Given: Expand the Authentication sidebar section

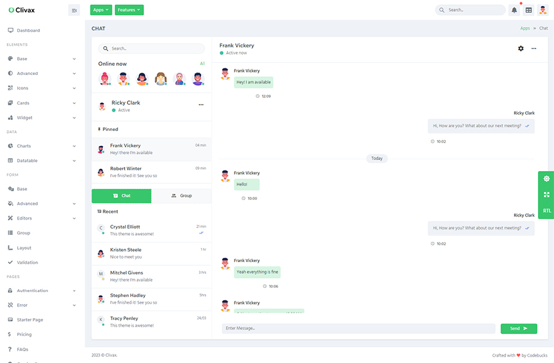Looking at the screenshot, I should tap(42, 290).
